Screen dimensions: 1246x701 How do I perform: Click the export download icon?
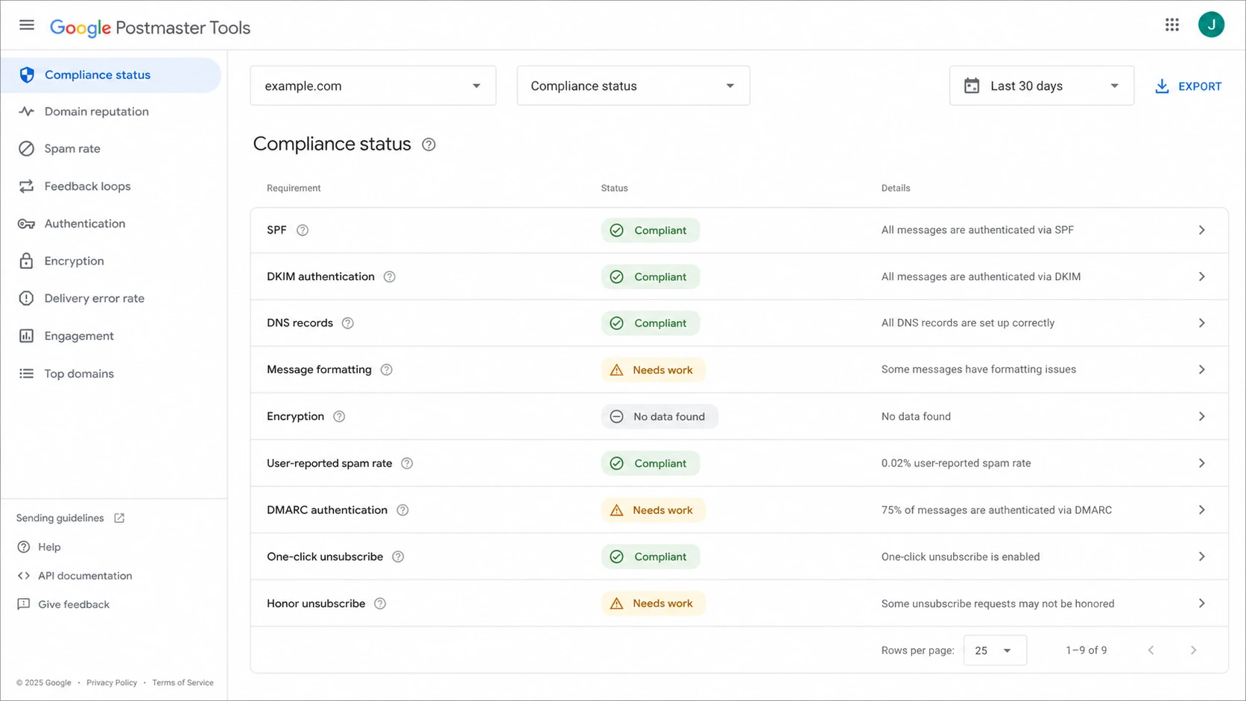coord(1162,86)
